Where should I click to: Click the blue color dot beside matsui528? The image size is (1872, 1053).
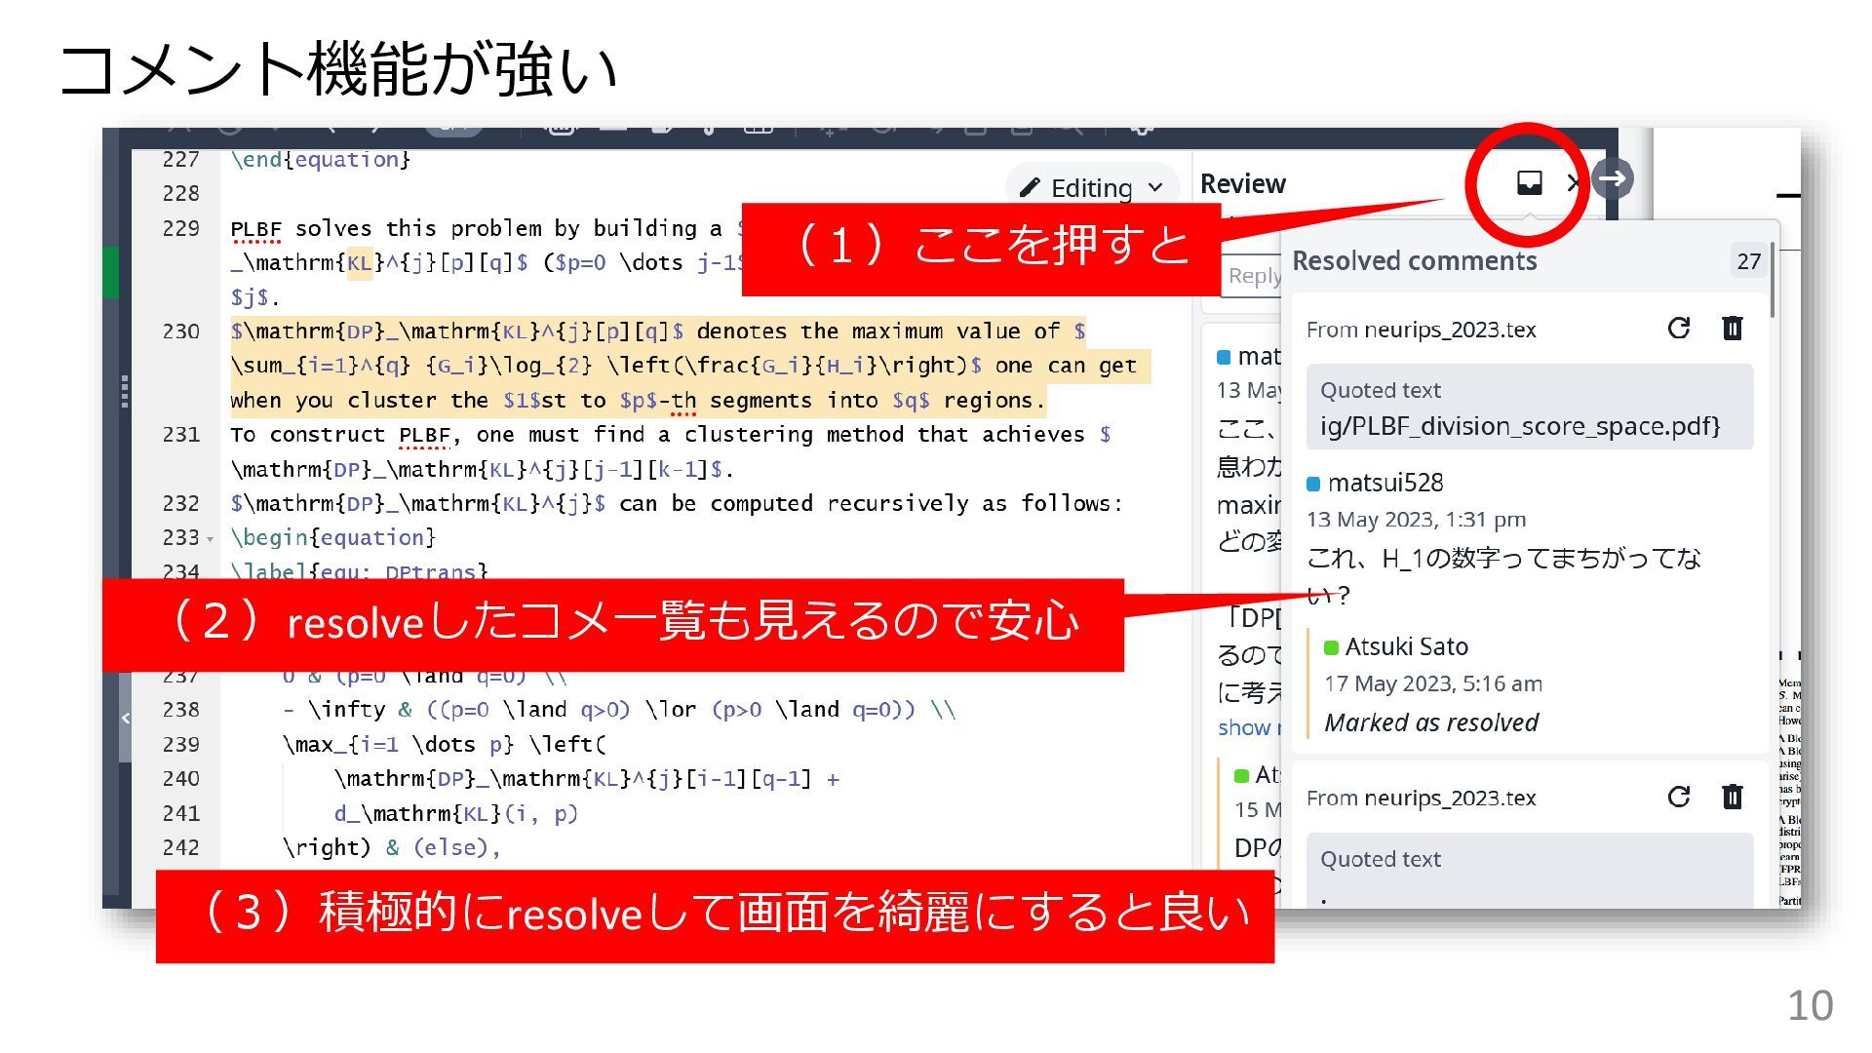click(1313, 484)
